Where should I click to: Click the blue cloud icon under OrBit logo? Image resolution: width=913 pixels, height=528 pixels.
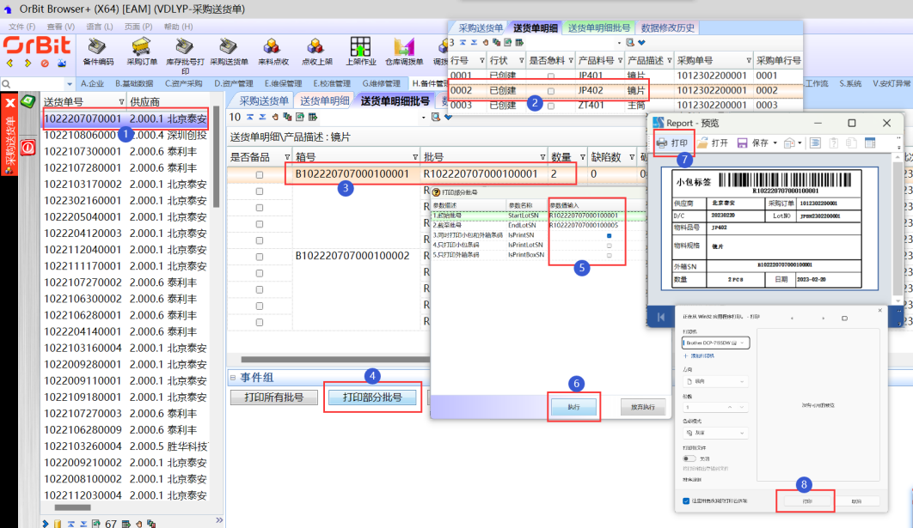61,63
